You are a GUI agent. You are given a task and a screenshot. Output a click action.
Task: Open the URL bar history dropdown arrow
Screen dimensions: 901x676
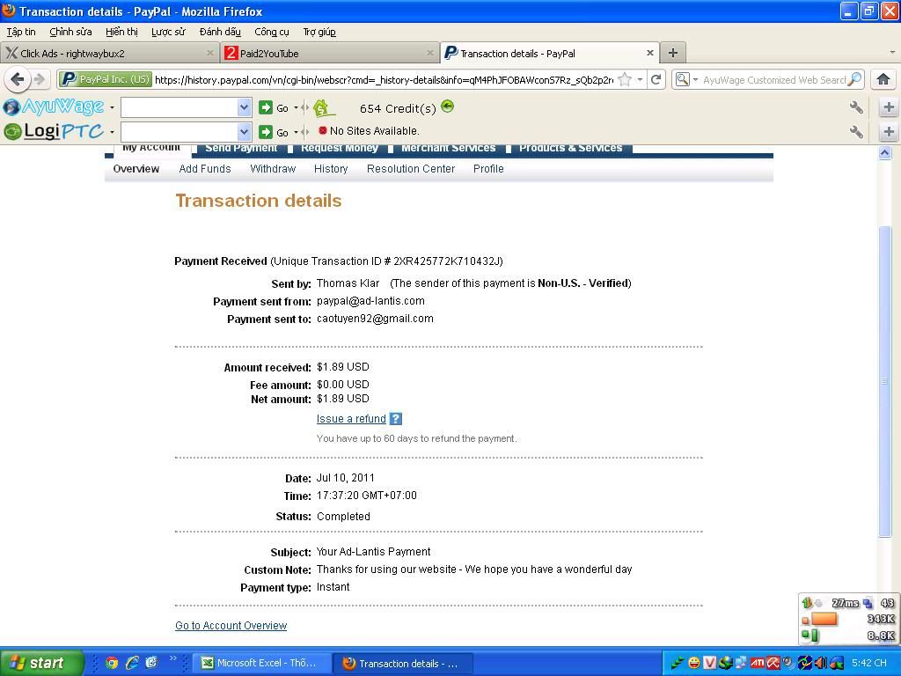[640, 79]
